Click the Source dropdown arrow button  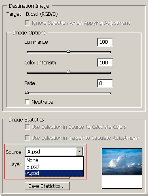[x=80, y=151]
